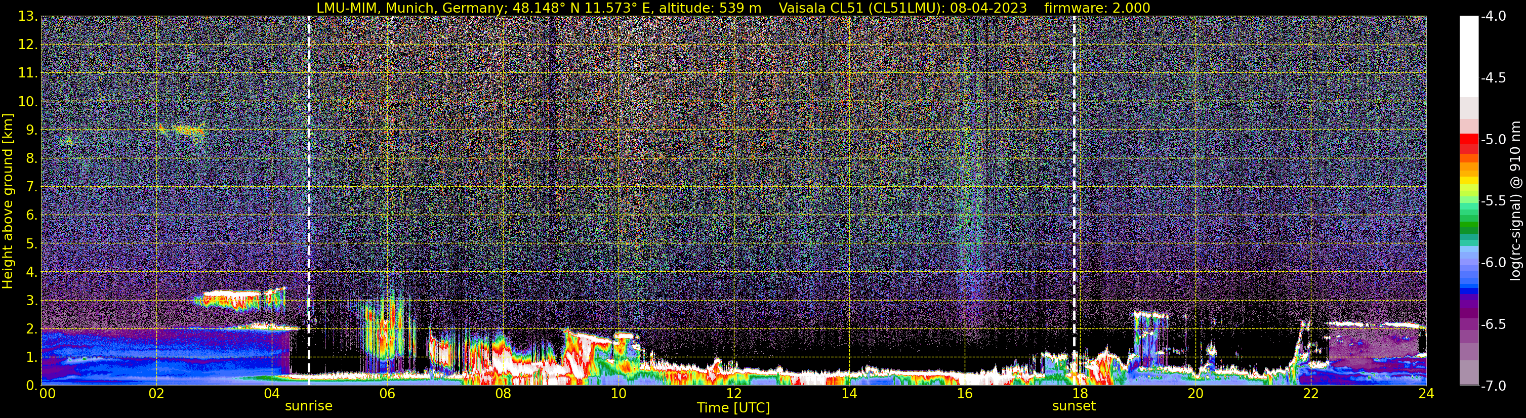Click the LMU-MIM Munich station title text

point(539,8)
